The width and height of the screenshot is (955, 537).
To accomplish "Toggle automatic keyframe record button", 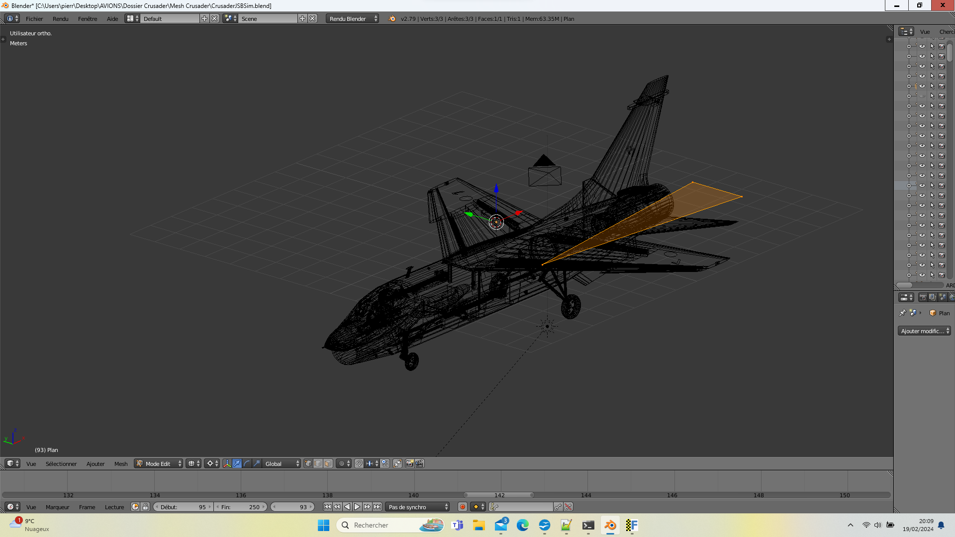I will 462,507.
